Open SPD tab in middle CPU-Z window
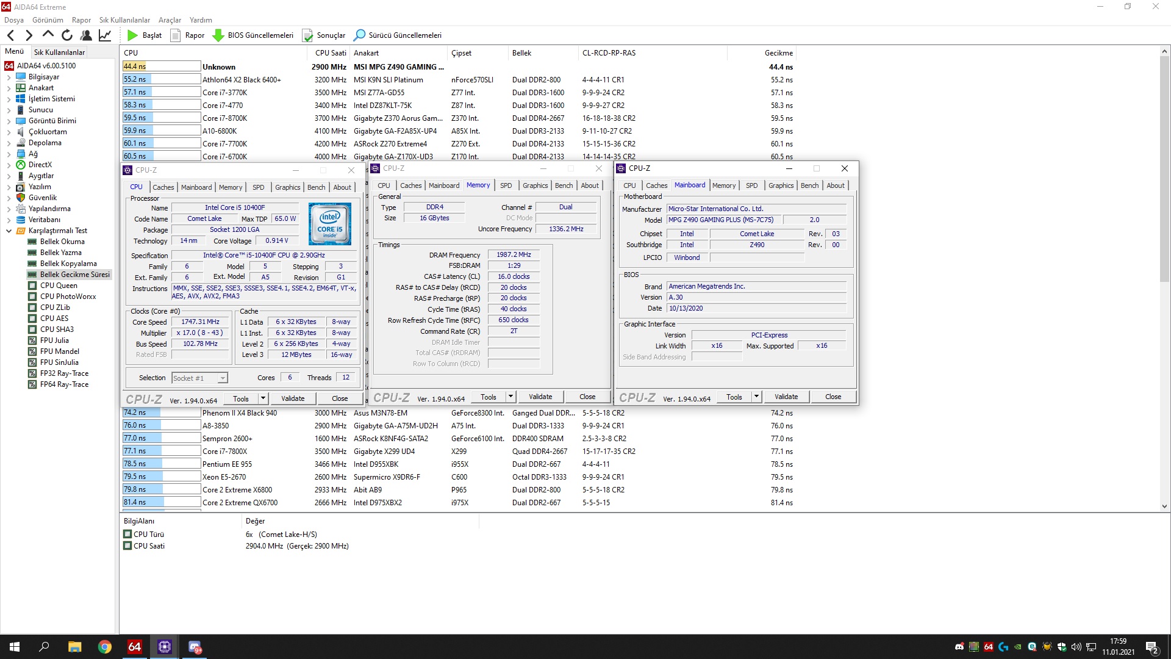 pyautogui.click(x=506, y=185)
